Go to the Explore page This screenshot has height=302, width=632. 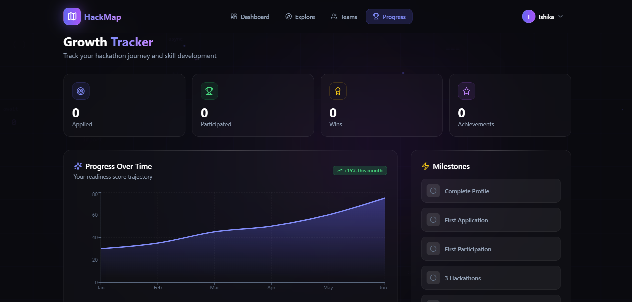pos(300,17)
